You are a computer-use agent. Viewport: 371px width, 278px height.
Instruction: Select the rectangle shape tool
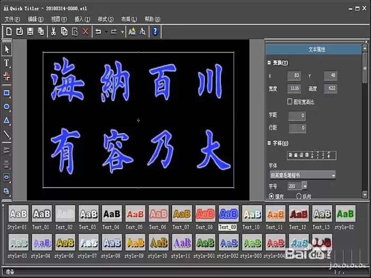(x=6, y=93)
